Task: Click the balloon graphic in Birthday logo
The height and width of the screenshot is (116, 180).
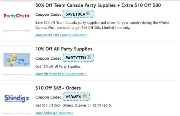Action: (x=15, y=55)
